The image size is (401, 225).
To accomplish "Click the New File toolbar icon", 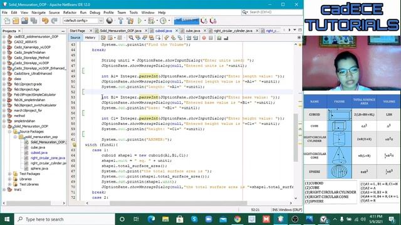I will click(7, 21).
